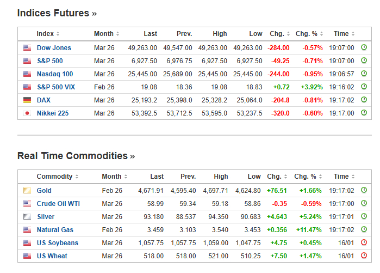Click the Last column header in commodities table
This screenshot has height=273, width=380.
157,177
